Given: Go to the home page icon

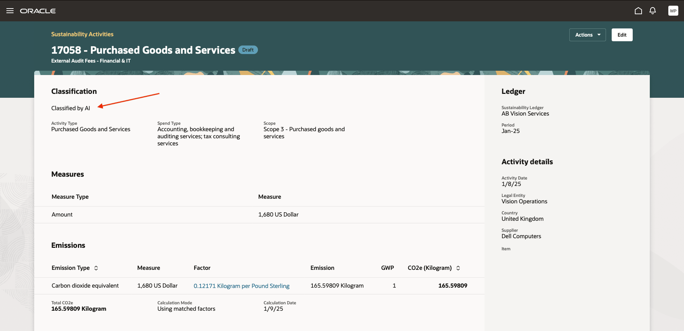Looking at the screenshot, I should [x=638, y=11].
